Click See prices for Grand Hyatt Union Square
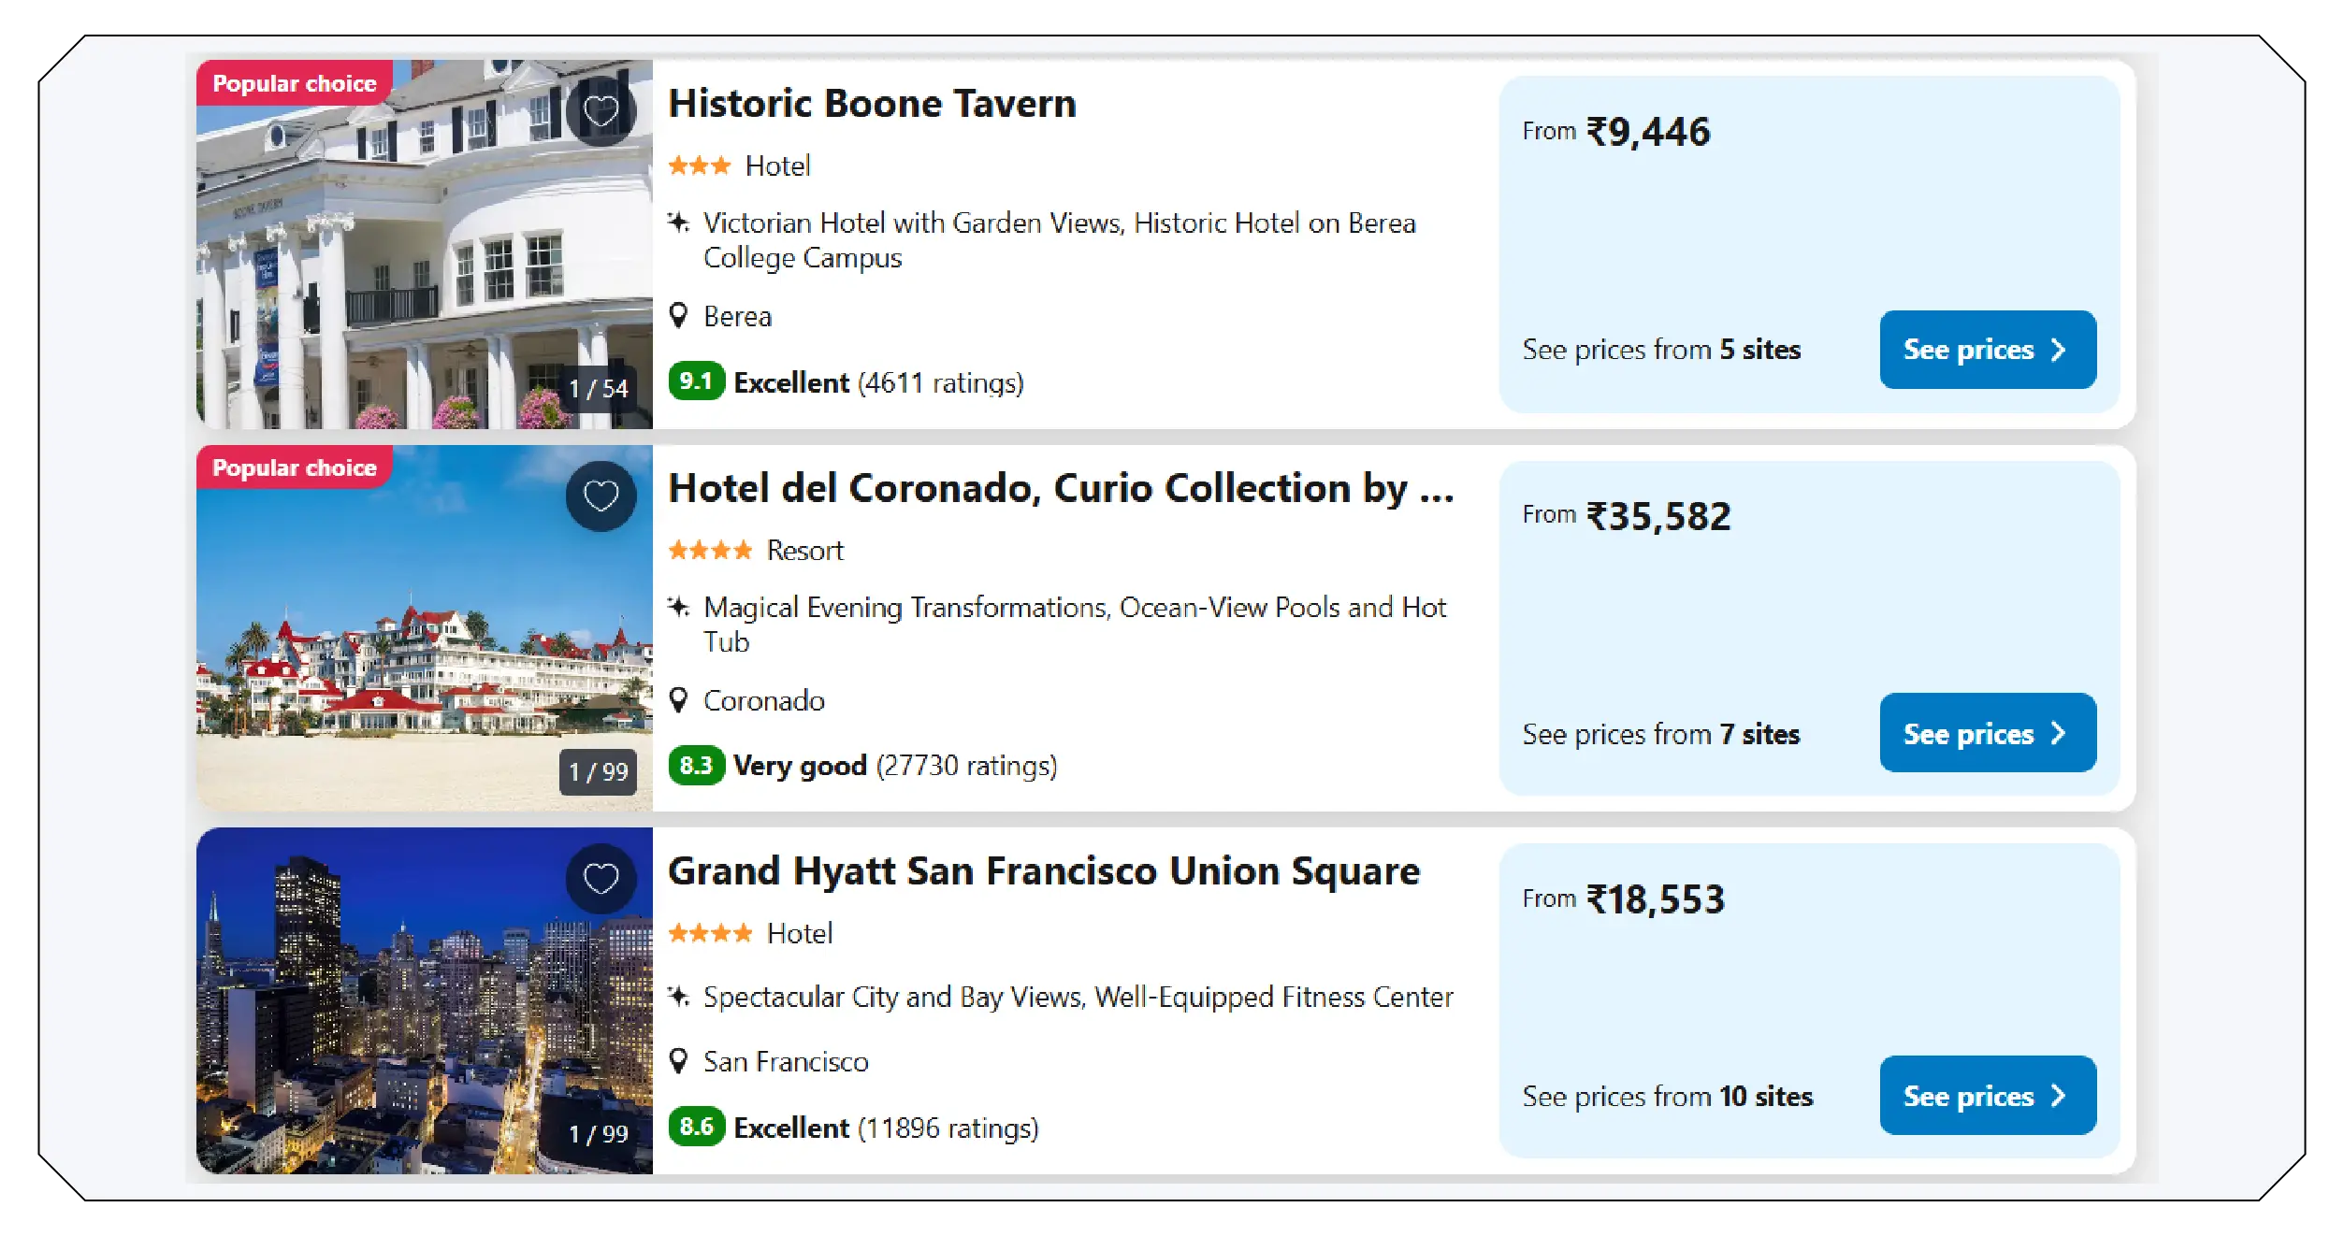2345x1236 pixels. [x=1988, y=1096]
